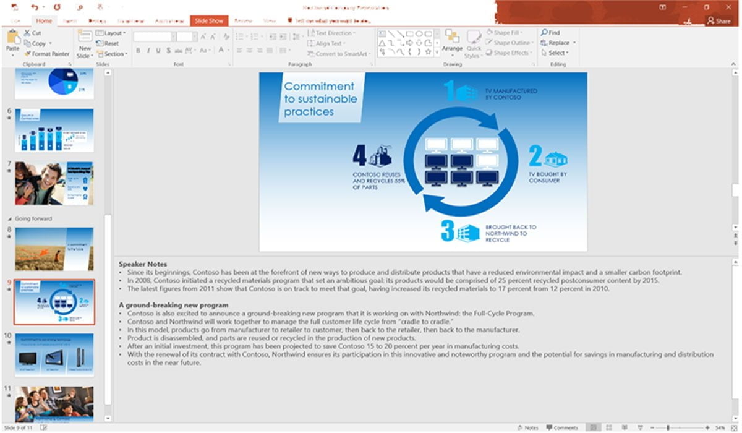Click the Quick Styles button
The image size is (742, 433).
[x=474, y=43]
